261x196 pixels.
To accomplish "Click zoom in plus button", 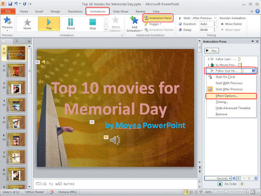I will [x=246, y=192].
